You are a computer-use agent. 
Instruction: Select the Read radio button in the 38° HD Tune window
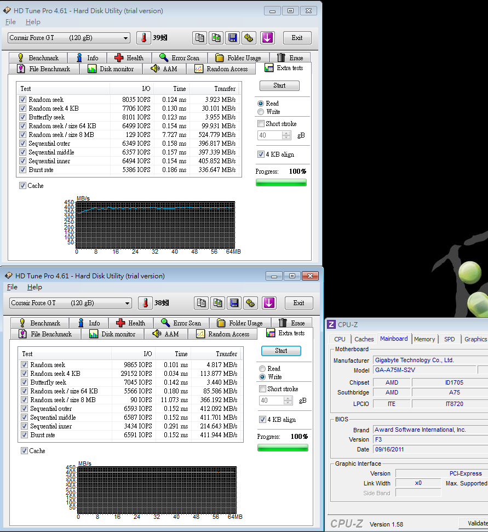(x=262, y=369)
